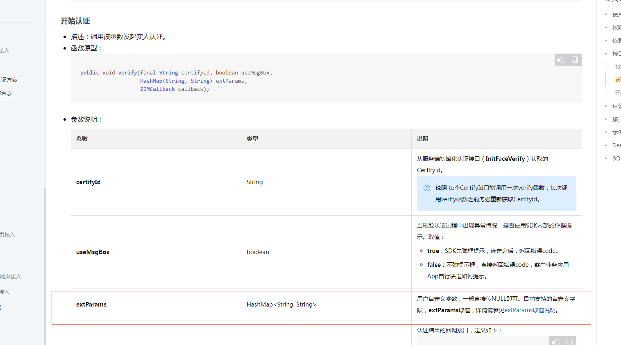Click the 参数 column header
The image size is (621, 345).
[156, 139]
